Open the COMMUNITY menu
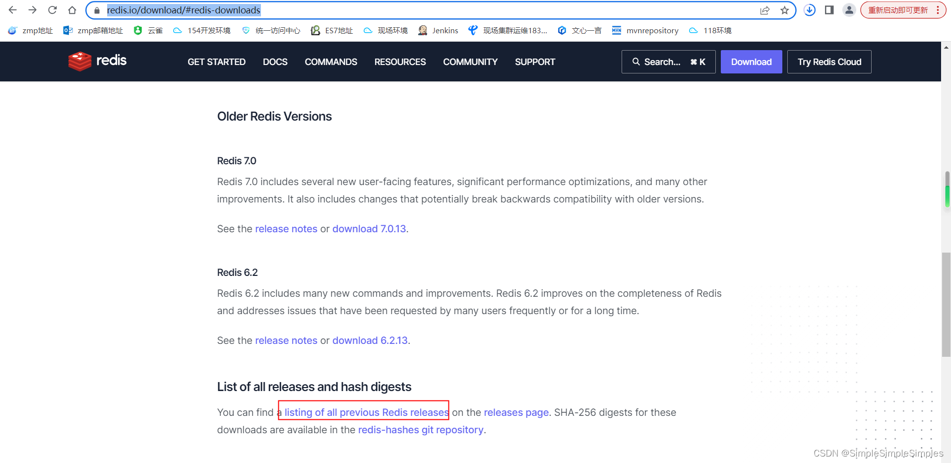The image size is (951, 463). click(470, 62)
